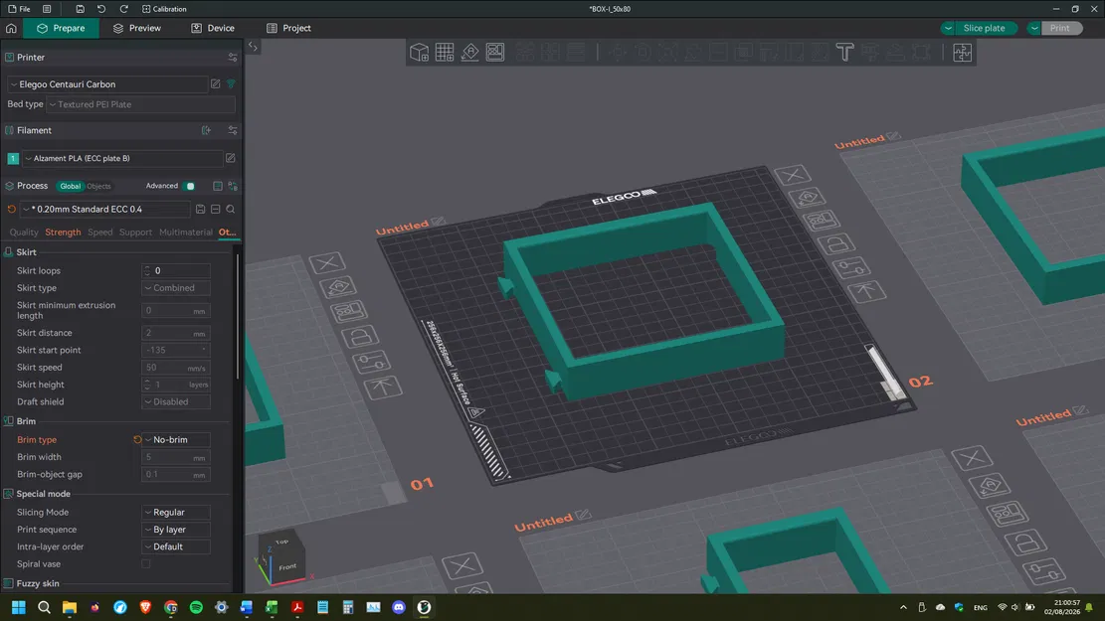Click the Calibration button
The width and height of the screenshot is (1105, 621).
[x=164, y=9]
